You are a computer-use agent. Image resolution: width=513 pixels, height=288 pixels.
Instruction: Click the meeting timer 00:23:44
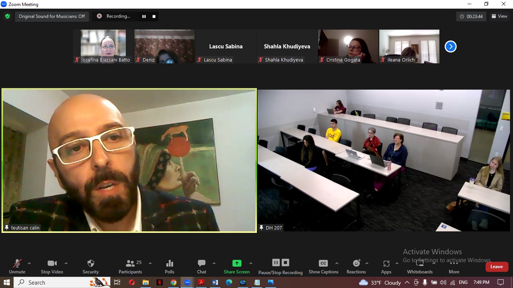tap(471, 16)
